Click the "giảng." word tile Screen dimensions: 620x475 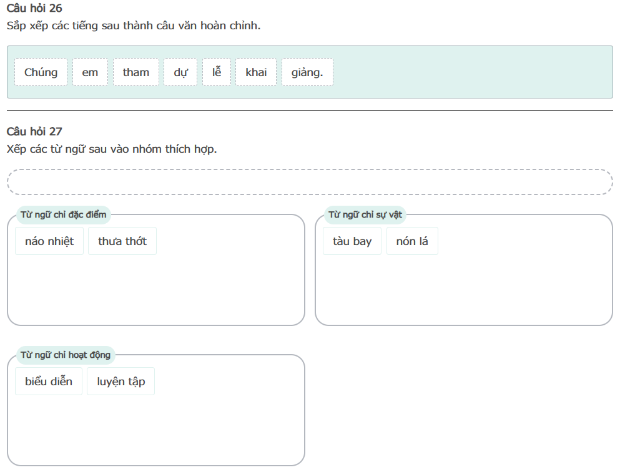tap(307, 72)
